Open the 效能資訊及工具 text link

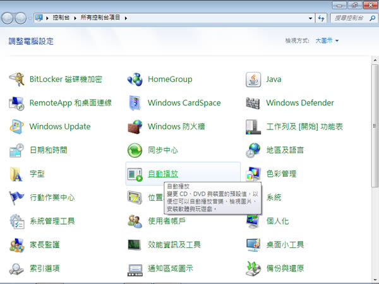(x=174, y=245)
